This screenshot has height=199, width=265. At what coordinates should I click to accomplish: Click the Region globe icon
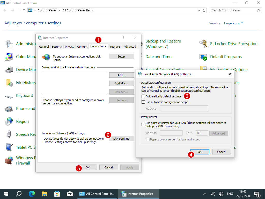coord(9,122)
